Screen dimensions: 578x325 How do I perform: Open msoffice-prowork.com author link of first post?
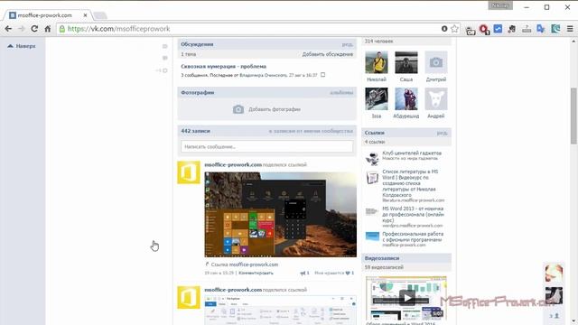pos(233,164)
